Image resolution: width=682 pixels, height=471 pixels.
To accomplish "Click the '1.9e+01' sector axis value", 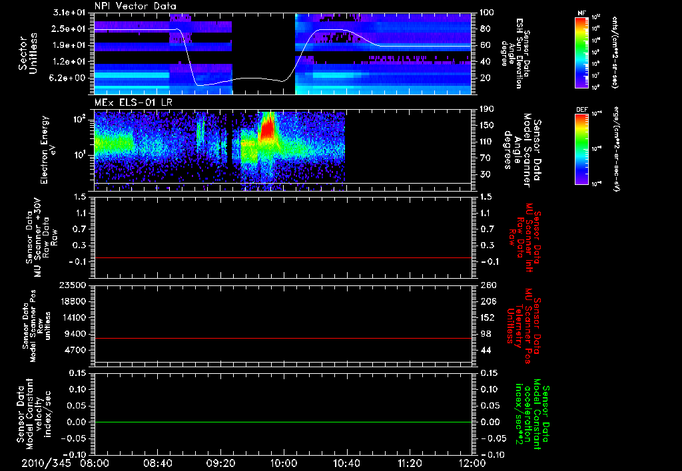I will (x=69, y=45).
